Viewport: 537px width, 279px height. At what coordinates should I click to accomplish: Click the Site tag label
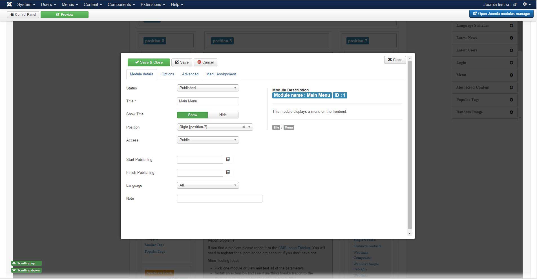pos(276,127)
